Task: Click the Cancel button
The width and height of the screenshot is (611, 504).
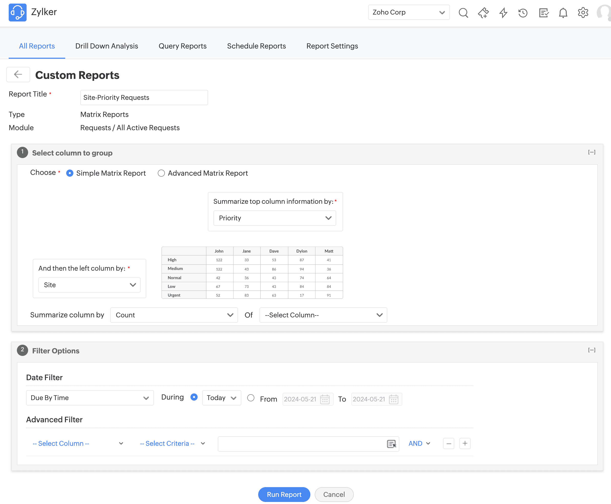Action: [334, 494]
